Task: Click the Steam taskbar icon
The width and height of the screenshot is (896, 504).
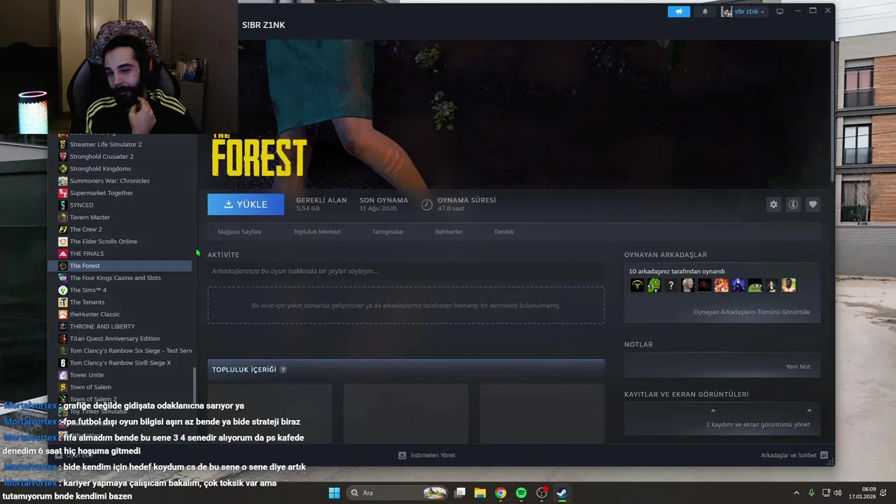Action: [x=562, y=493]
